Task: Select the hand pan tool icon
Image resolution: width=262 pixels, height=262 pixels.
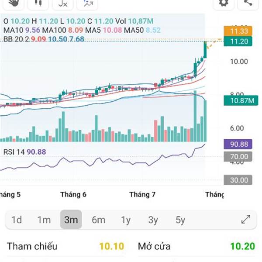Action: pyautogui.click(x=14, y=3)
